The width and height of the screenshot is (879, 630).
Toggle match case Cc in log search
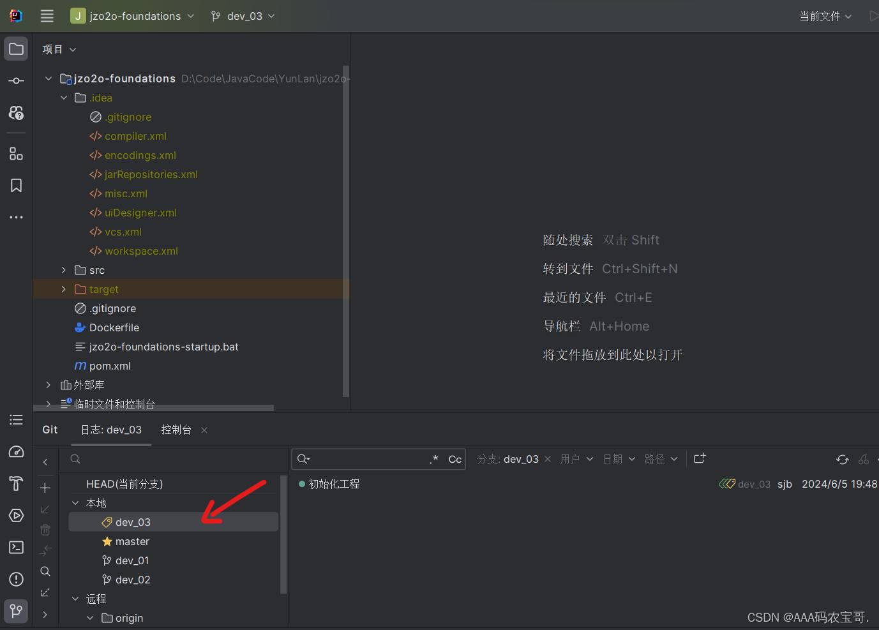455,459
